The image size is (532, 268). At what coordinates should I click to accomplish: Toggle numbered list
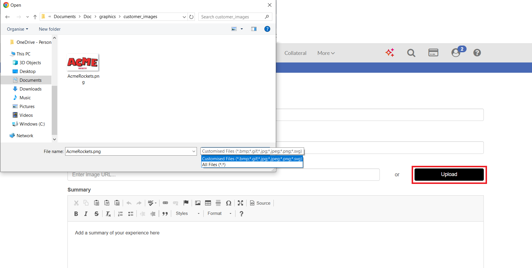pos(120,214)
